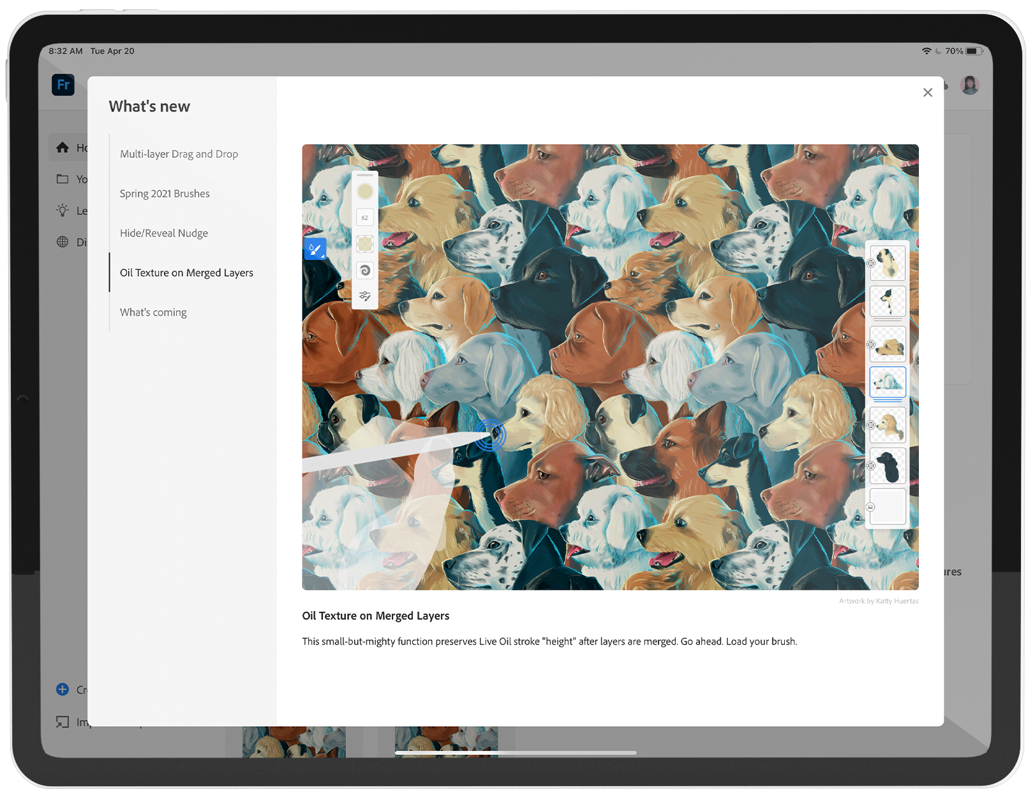The width and height of the screenshot is (1035, 797).
Task: Click the Tue Apr 20 date text
Action: [x=112, y=51]
